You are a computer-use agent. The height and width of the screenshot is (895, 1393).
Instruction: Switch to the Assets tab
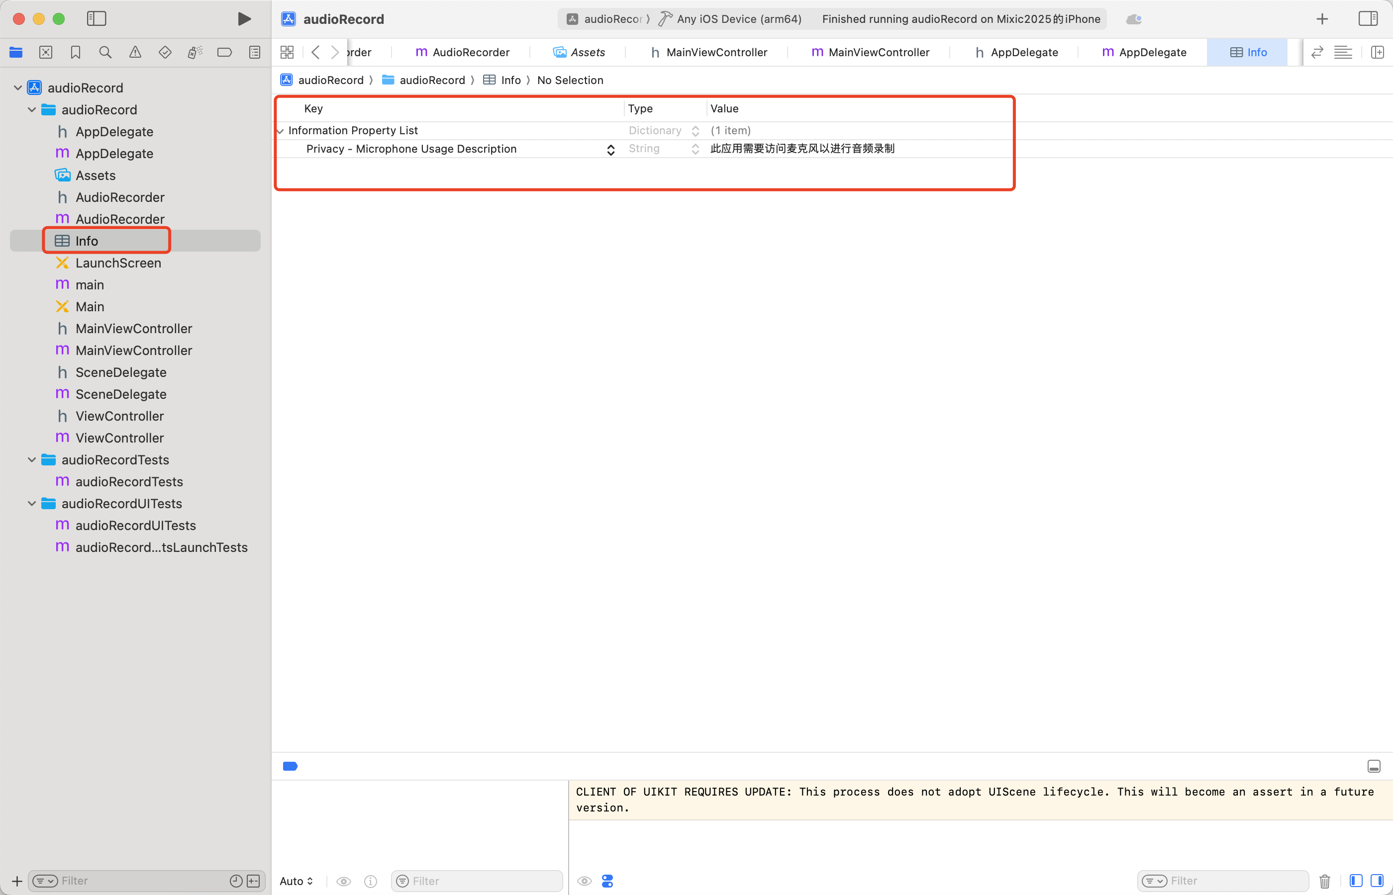(579, 52)
